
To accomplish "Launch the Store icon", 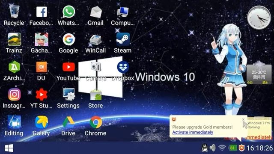I will (x=96, y=95).
